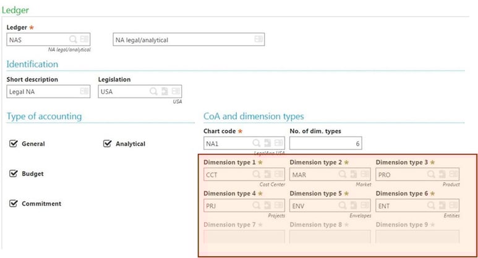
Task: Click jump arrow icon in Legislation field
Action: 164,91
